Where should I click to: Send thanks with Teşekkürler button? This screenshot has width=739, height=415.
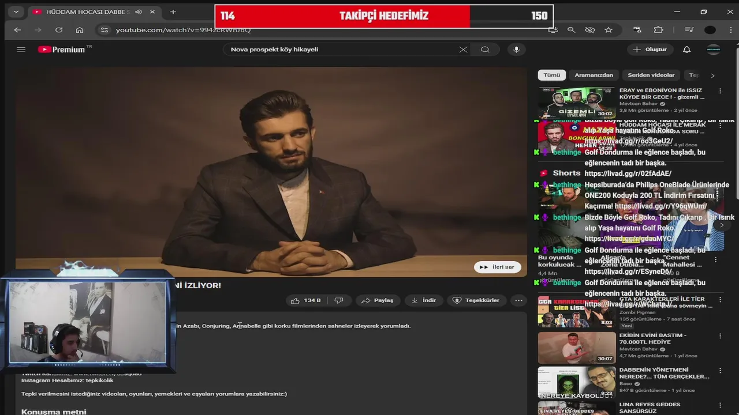tap(476, 300)
